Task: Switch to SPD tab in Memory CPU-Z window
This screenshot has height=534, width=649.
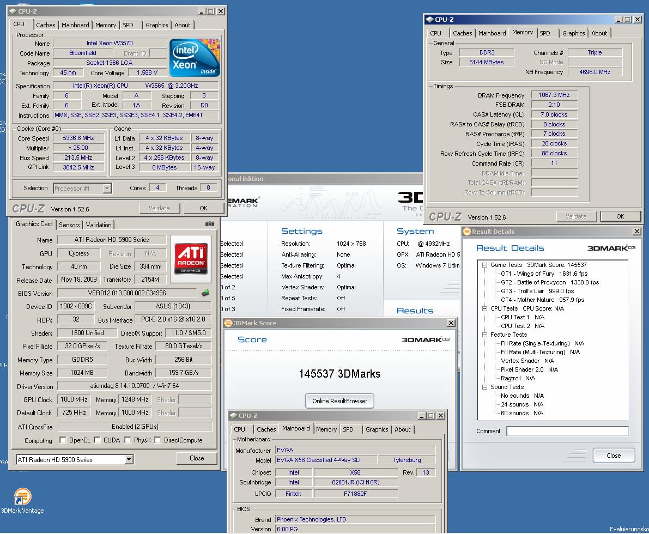Action: tap(545, 33)
